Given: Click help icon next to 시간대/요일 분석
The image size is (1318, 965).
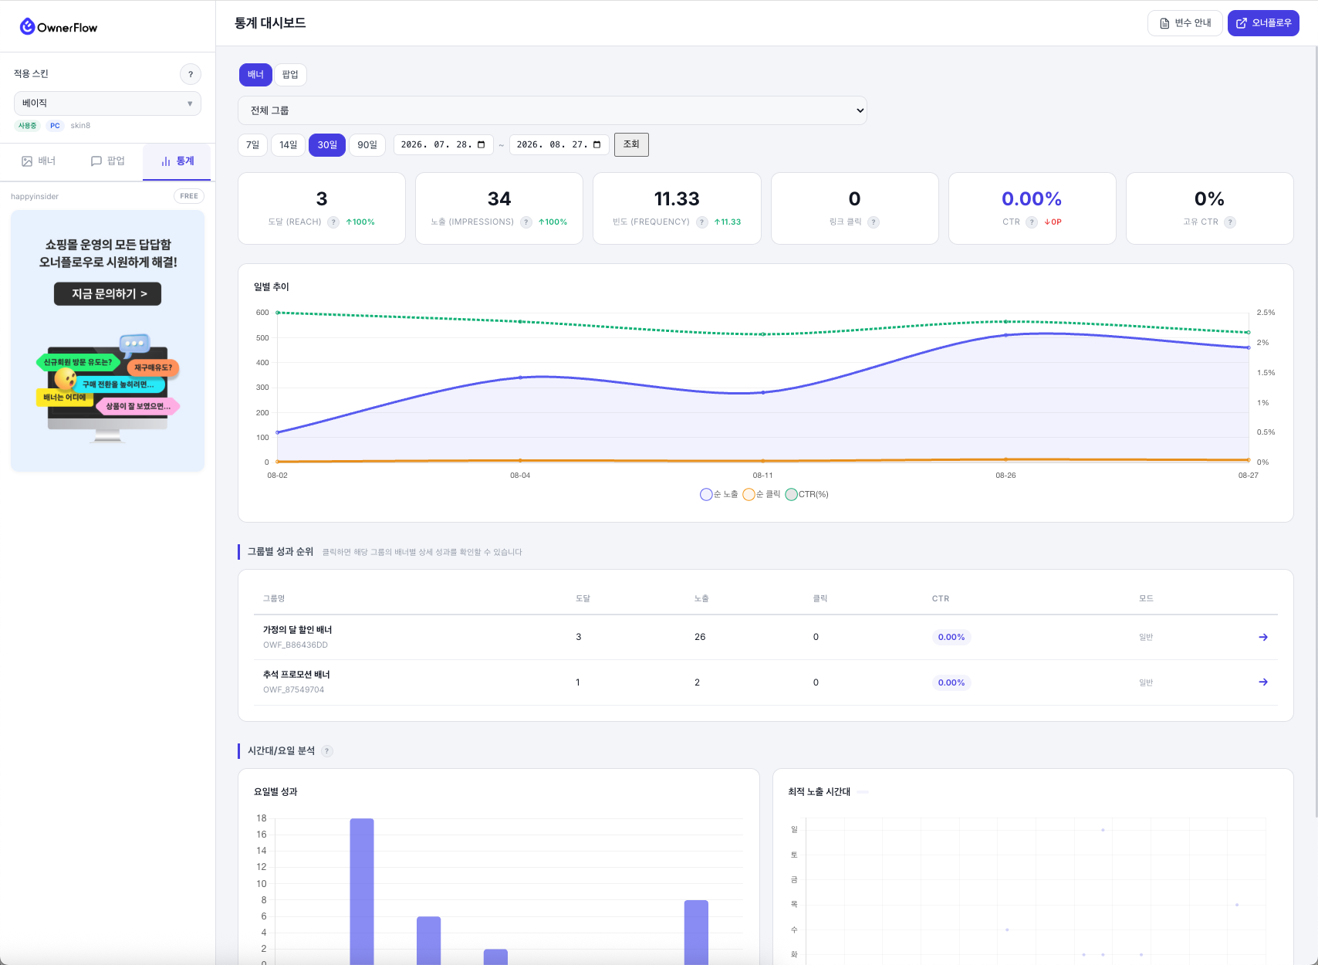Looking at the screenshot, I should point(327,751).
